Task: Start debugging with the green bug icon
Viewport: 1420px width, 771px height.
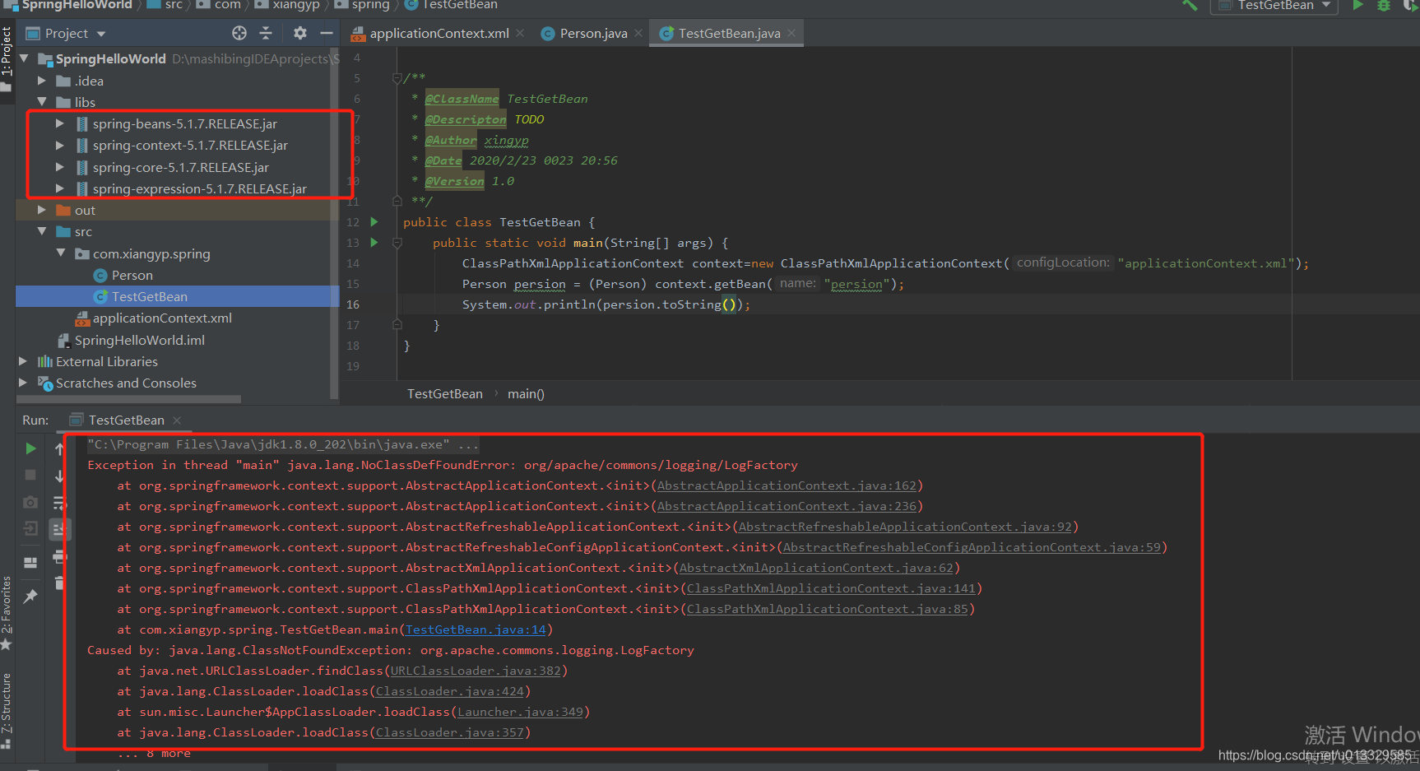Action: pos(1384,5)
